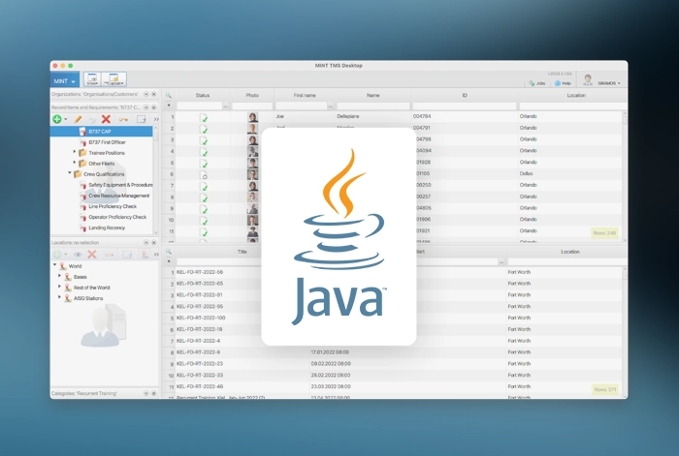Image resolution: width=679 pixels, height=456 pixels.
Task: Click Joe Dellepiane's photo thumbnail
Action: pyautogui.click(x=252, y=117)
